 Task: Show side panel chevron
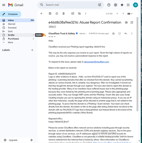click(x=139, y=141)
